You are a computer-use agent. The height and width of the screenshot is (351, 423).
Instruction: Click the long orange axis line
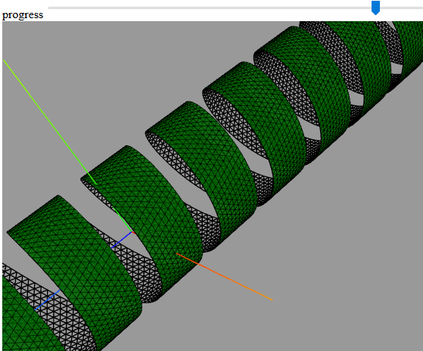coord(224,277)
